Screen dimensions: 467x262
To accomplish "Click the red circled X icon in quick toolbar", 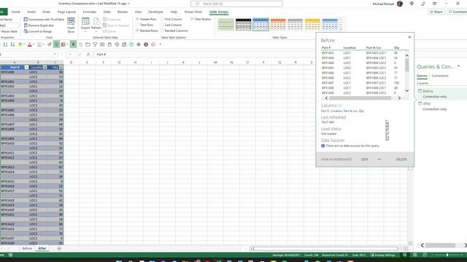I will point(153,44).
